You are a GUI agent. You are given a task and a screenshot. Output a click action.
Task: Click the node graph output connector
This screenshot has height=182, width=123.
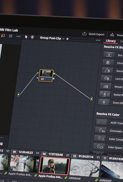(91, 99)
